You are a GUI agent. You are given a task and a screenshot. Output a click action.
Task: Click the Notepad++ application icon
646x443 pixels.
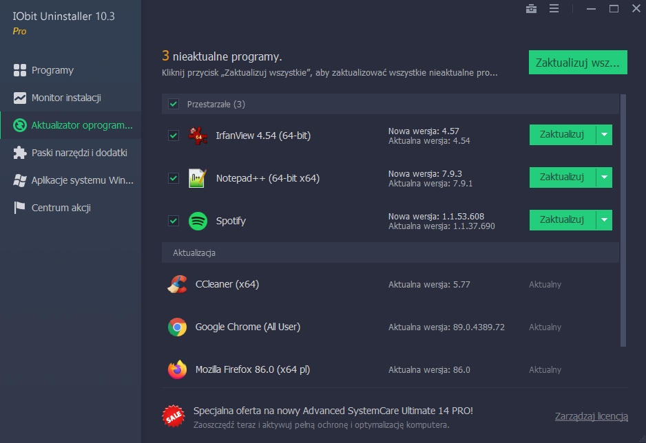coord(198,178)
